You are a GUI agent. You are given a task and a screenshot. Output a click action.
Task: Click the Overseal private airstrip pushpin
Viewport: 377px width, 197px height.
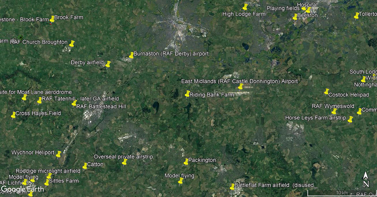(125, 162)
